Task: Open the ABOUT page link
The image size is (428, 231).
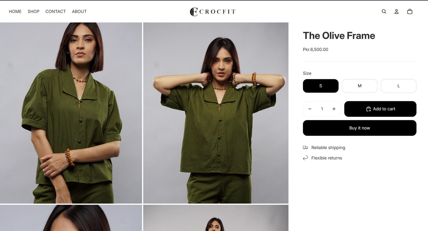Action: [79, 11]
